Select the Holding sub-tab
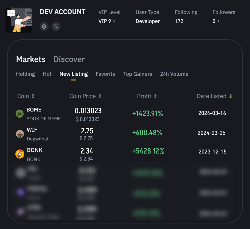The width and height of the screenshot is (250, 229). point(26,74)
